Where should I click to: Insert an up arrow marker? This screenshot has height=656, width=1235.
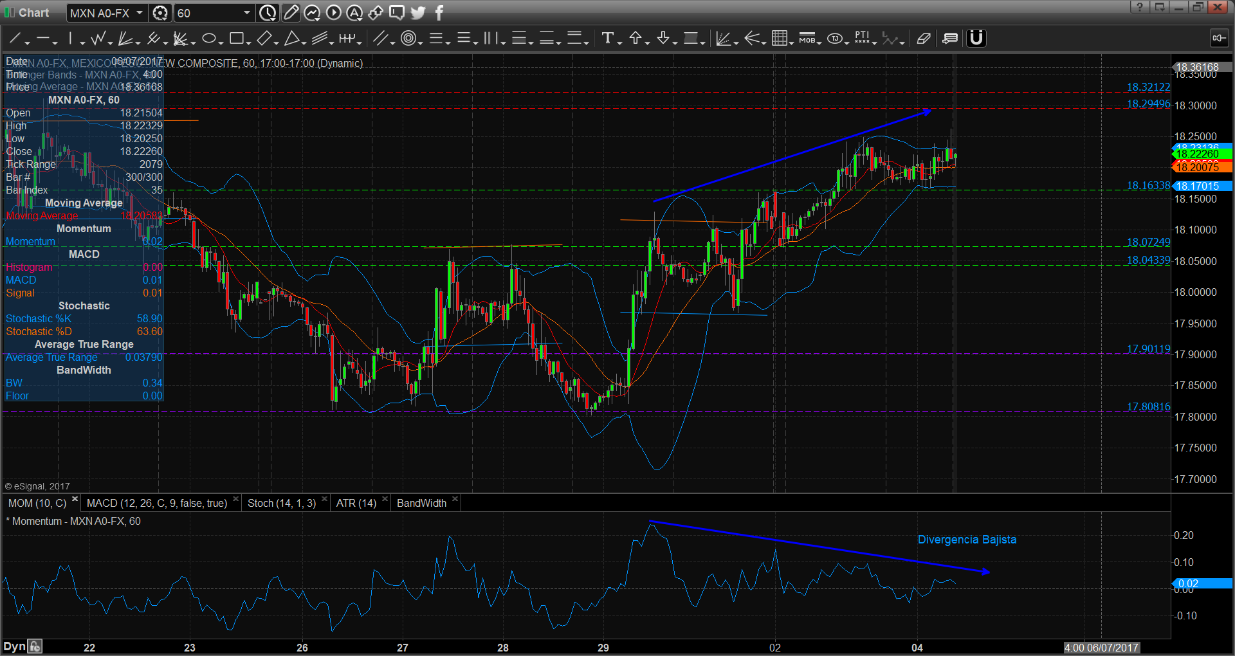tap(636, 39)
